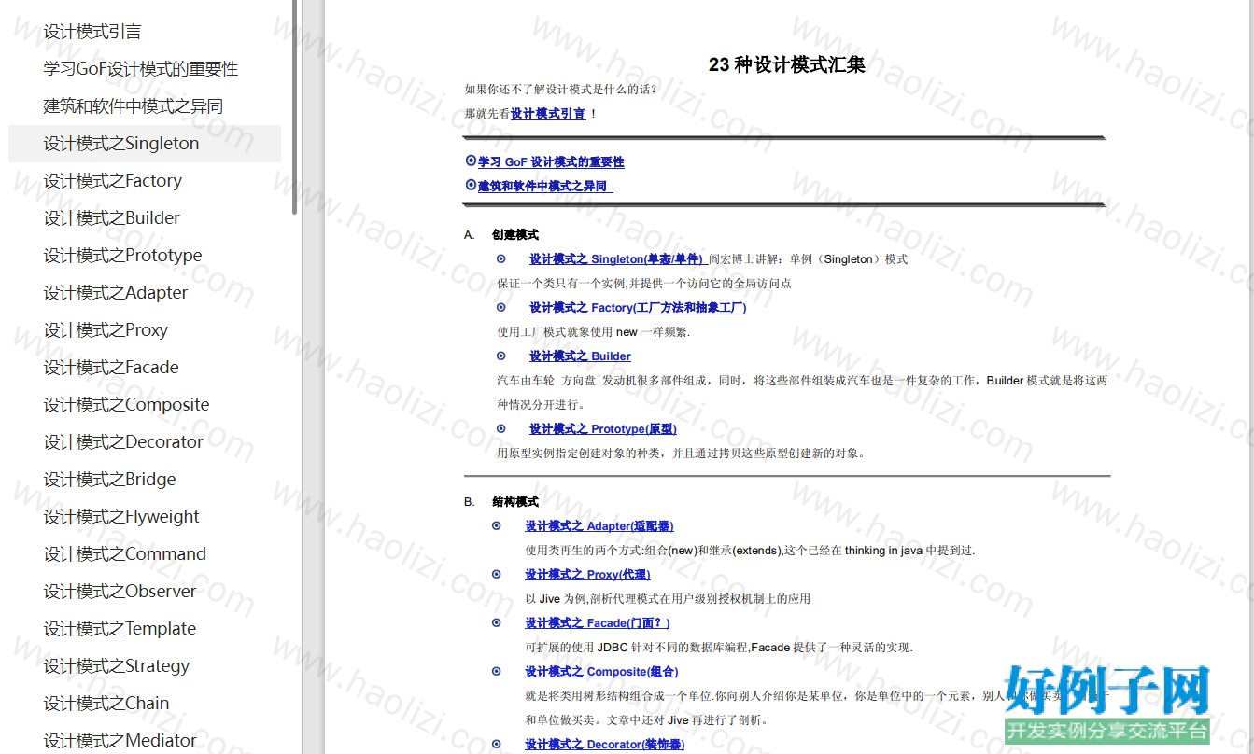Click bullet icon beside Proxy(代理) link
The width and height of the screenshot is (1254, 754).
497,574
